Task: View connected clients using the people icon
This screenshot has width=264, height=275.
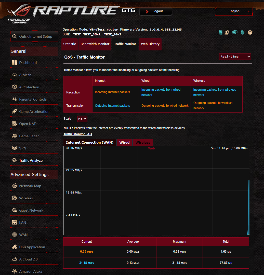Action: (227, 32)
